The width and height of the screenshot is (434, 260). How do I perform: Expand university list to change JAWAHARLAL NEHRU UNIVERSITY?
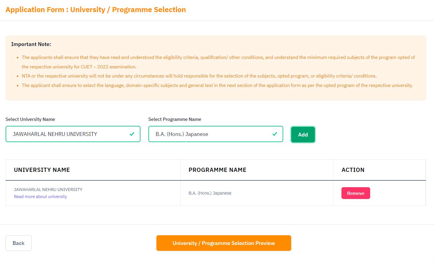pos(73,134)
